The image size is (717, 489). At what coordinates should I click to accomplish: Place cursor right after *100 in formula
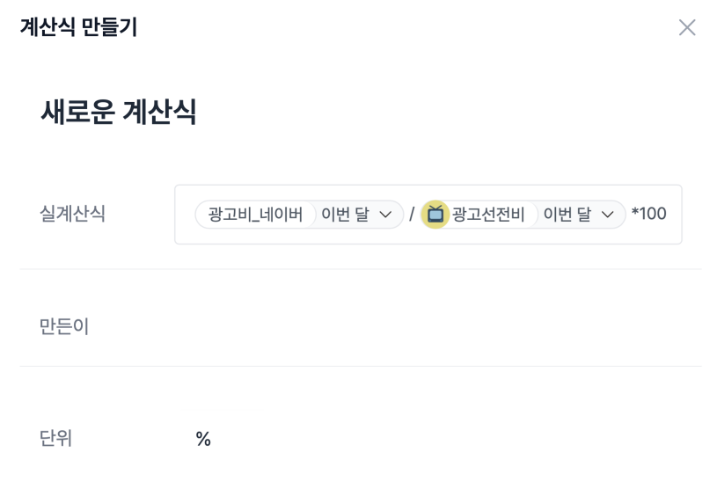(x=673, y=215)
